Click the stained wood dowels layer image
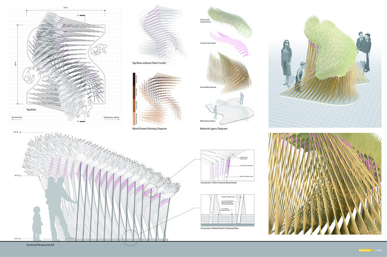The height and width of the screenshot is (257, 387). [x=228, y=72]
